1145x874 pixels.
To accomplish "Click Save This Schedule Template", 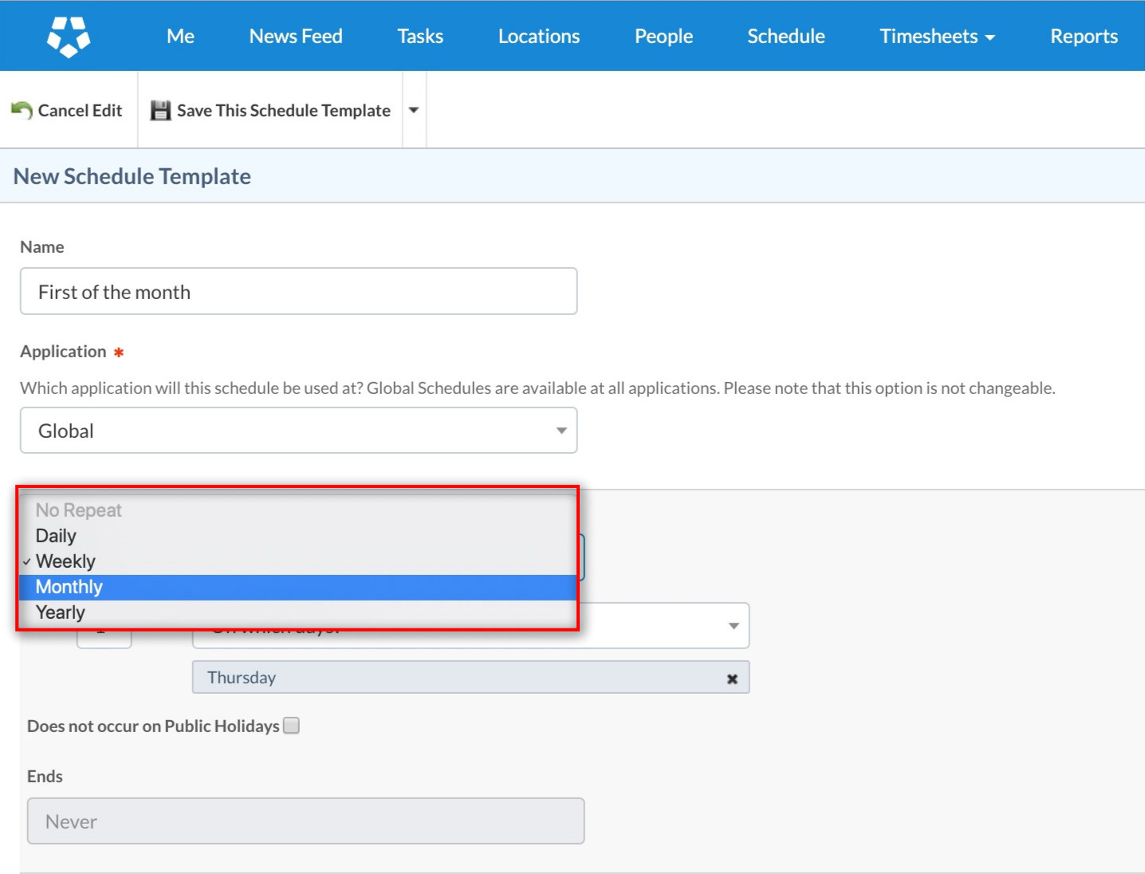I will pyautogui.click(x=283, y=110).
